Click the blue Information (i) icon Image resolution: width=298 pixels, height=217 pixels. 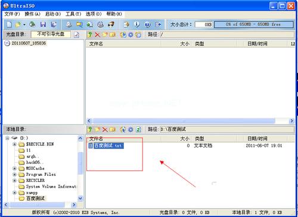[136, 24]
